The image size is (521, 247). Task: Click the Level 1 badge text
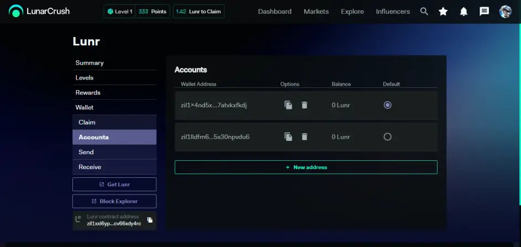point(124,12)
